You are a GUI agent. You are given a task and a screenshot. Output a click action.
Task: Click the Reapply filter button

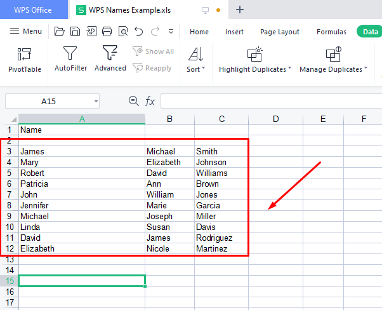click(x=152, y=68)
